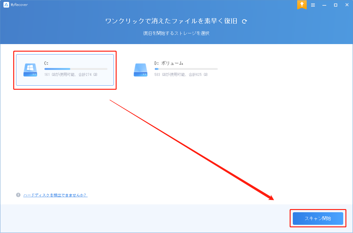Open the hamburger menu
Screen dimensions: 353x233
313,5
